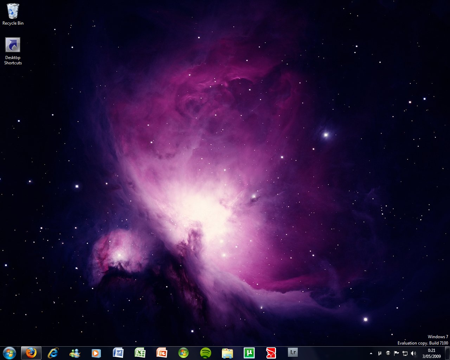Screen dimensions: 450x360
Task: Open Windows Live Messenger
Action: (x=75, y=353)
